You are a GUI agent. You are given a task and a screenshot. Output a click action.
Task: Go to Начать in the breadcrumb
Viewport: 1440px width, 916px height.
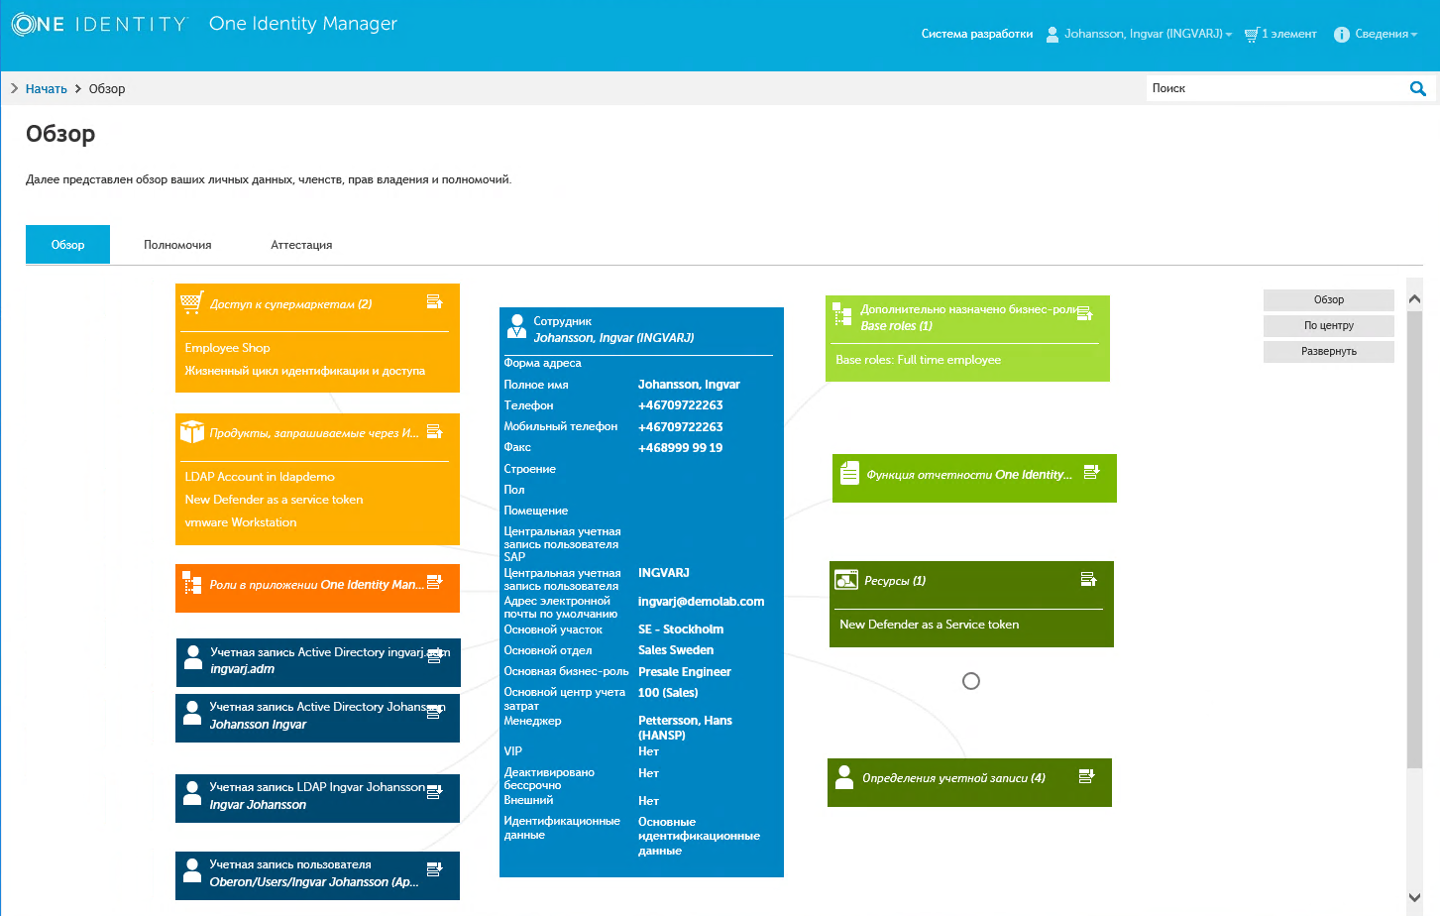[x=47, y=88]
